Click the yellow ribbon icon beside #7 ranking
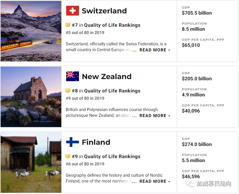239x194 pixels. [68, 25]
